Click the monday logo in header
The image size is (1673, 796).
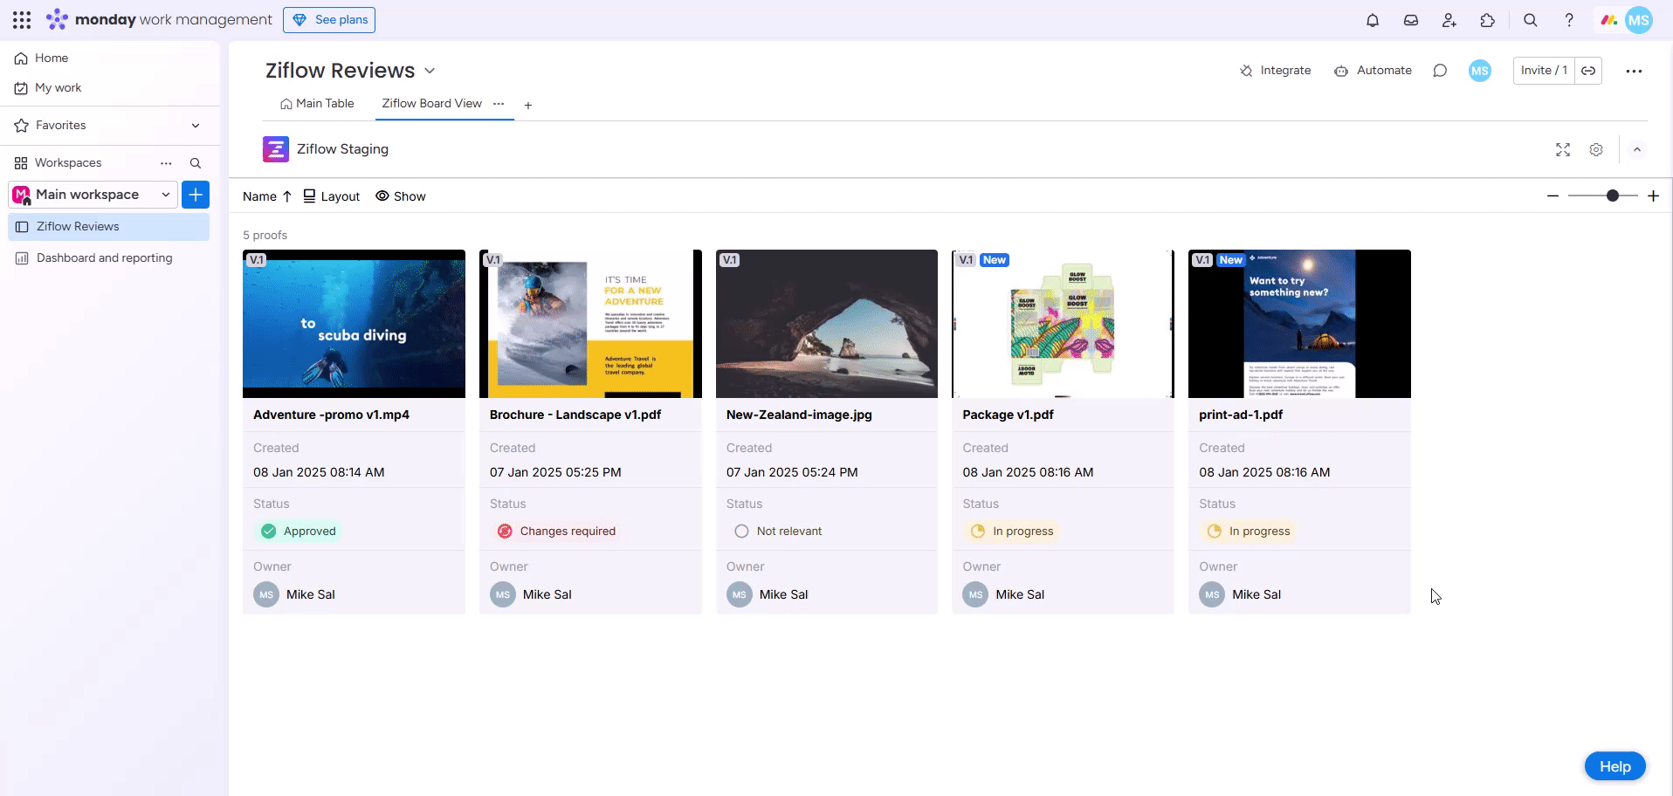click(57, 19)
